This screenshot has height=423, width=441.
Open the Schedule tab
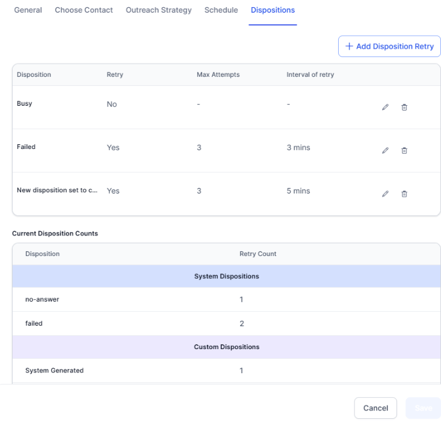click(x=221, y=10)
